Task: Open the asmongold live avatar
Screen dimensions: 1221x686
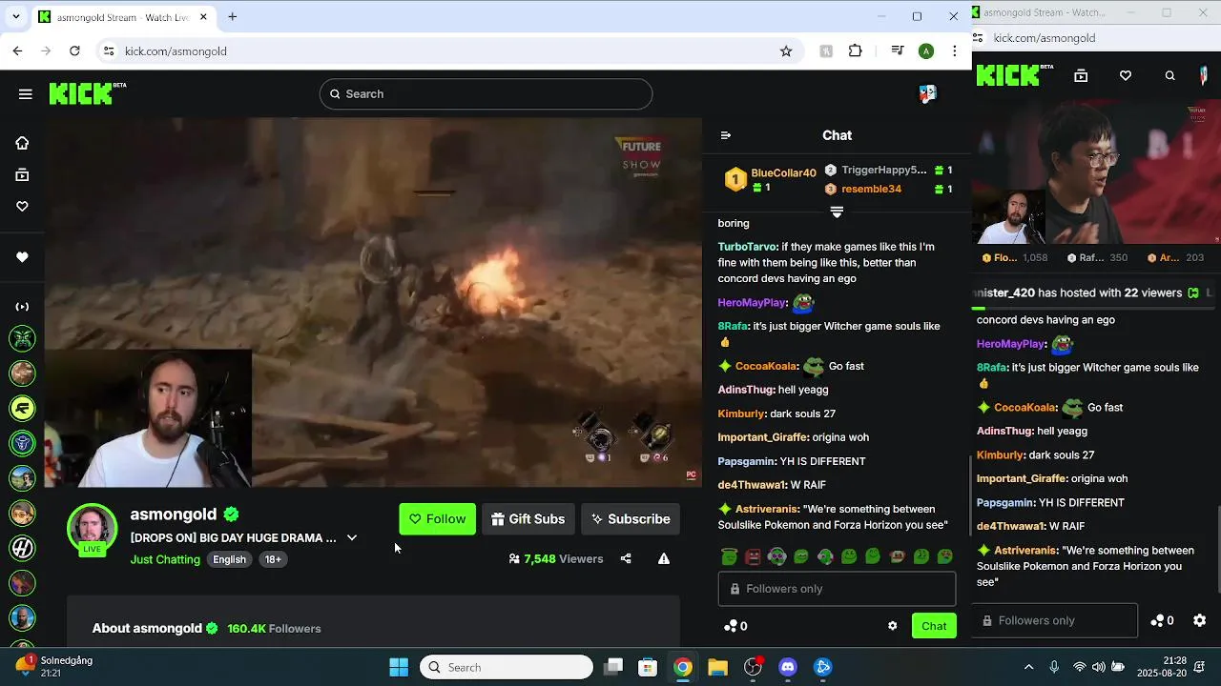Action: coord(92,529)
